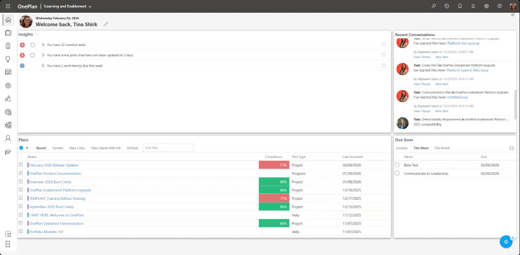520x255 pixels.
Task: Open search in the top bar
Action: [x=433, y=6]
